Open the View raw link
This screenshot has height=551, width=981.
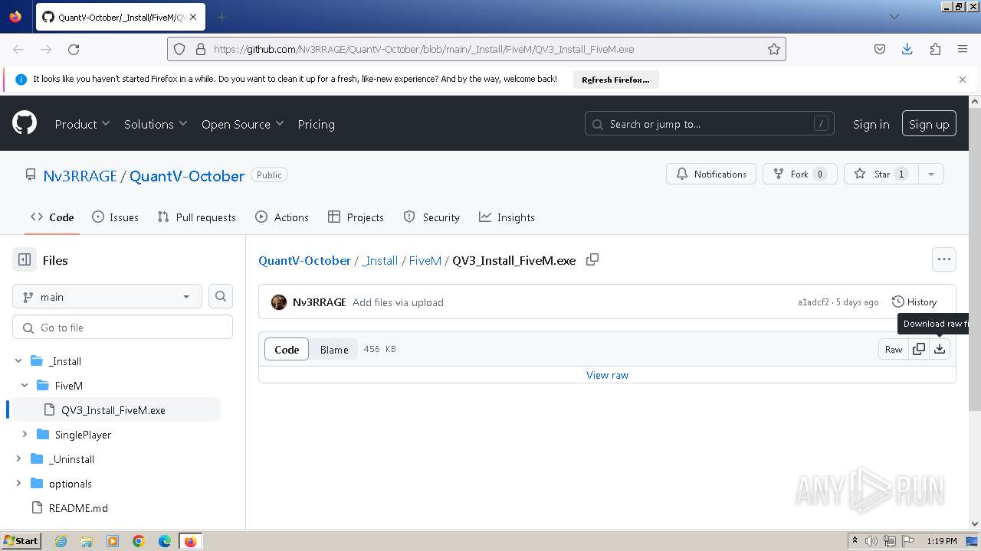(x=607, y=375)
